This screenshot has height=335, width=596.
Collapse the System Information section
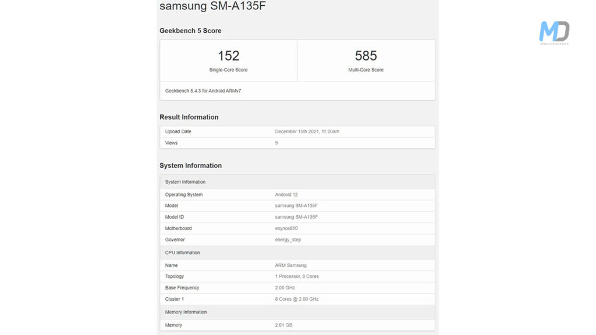(190, 165)
